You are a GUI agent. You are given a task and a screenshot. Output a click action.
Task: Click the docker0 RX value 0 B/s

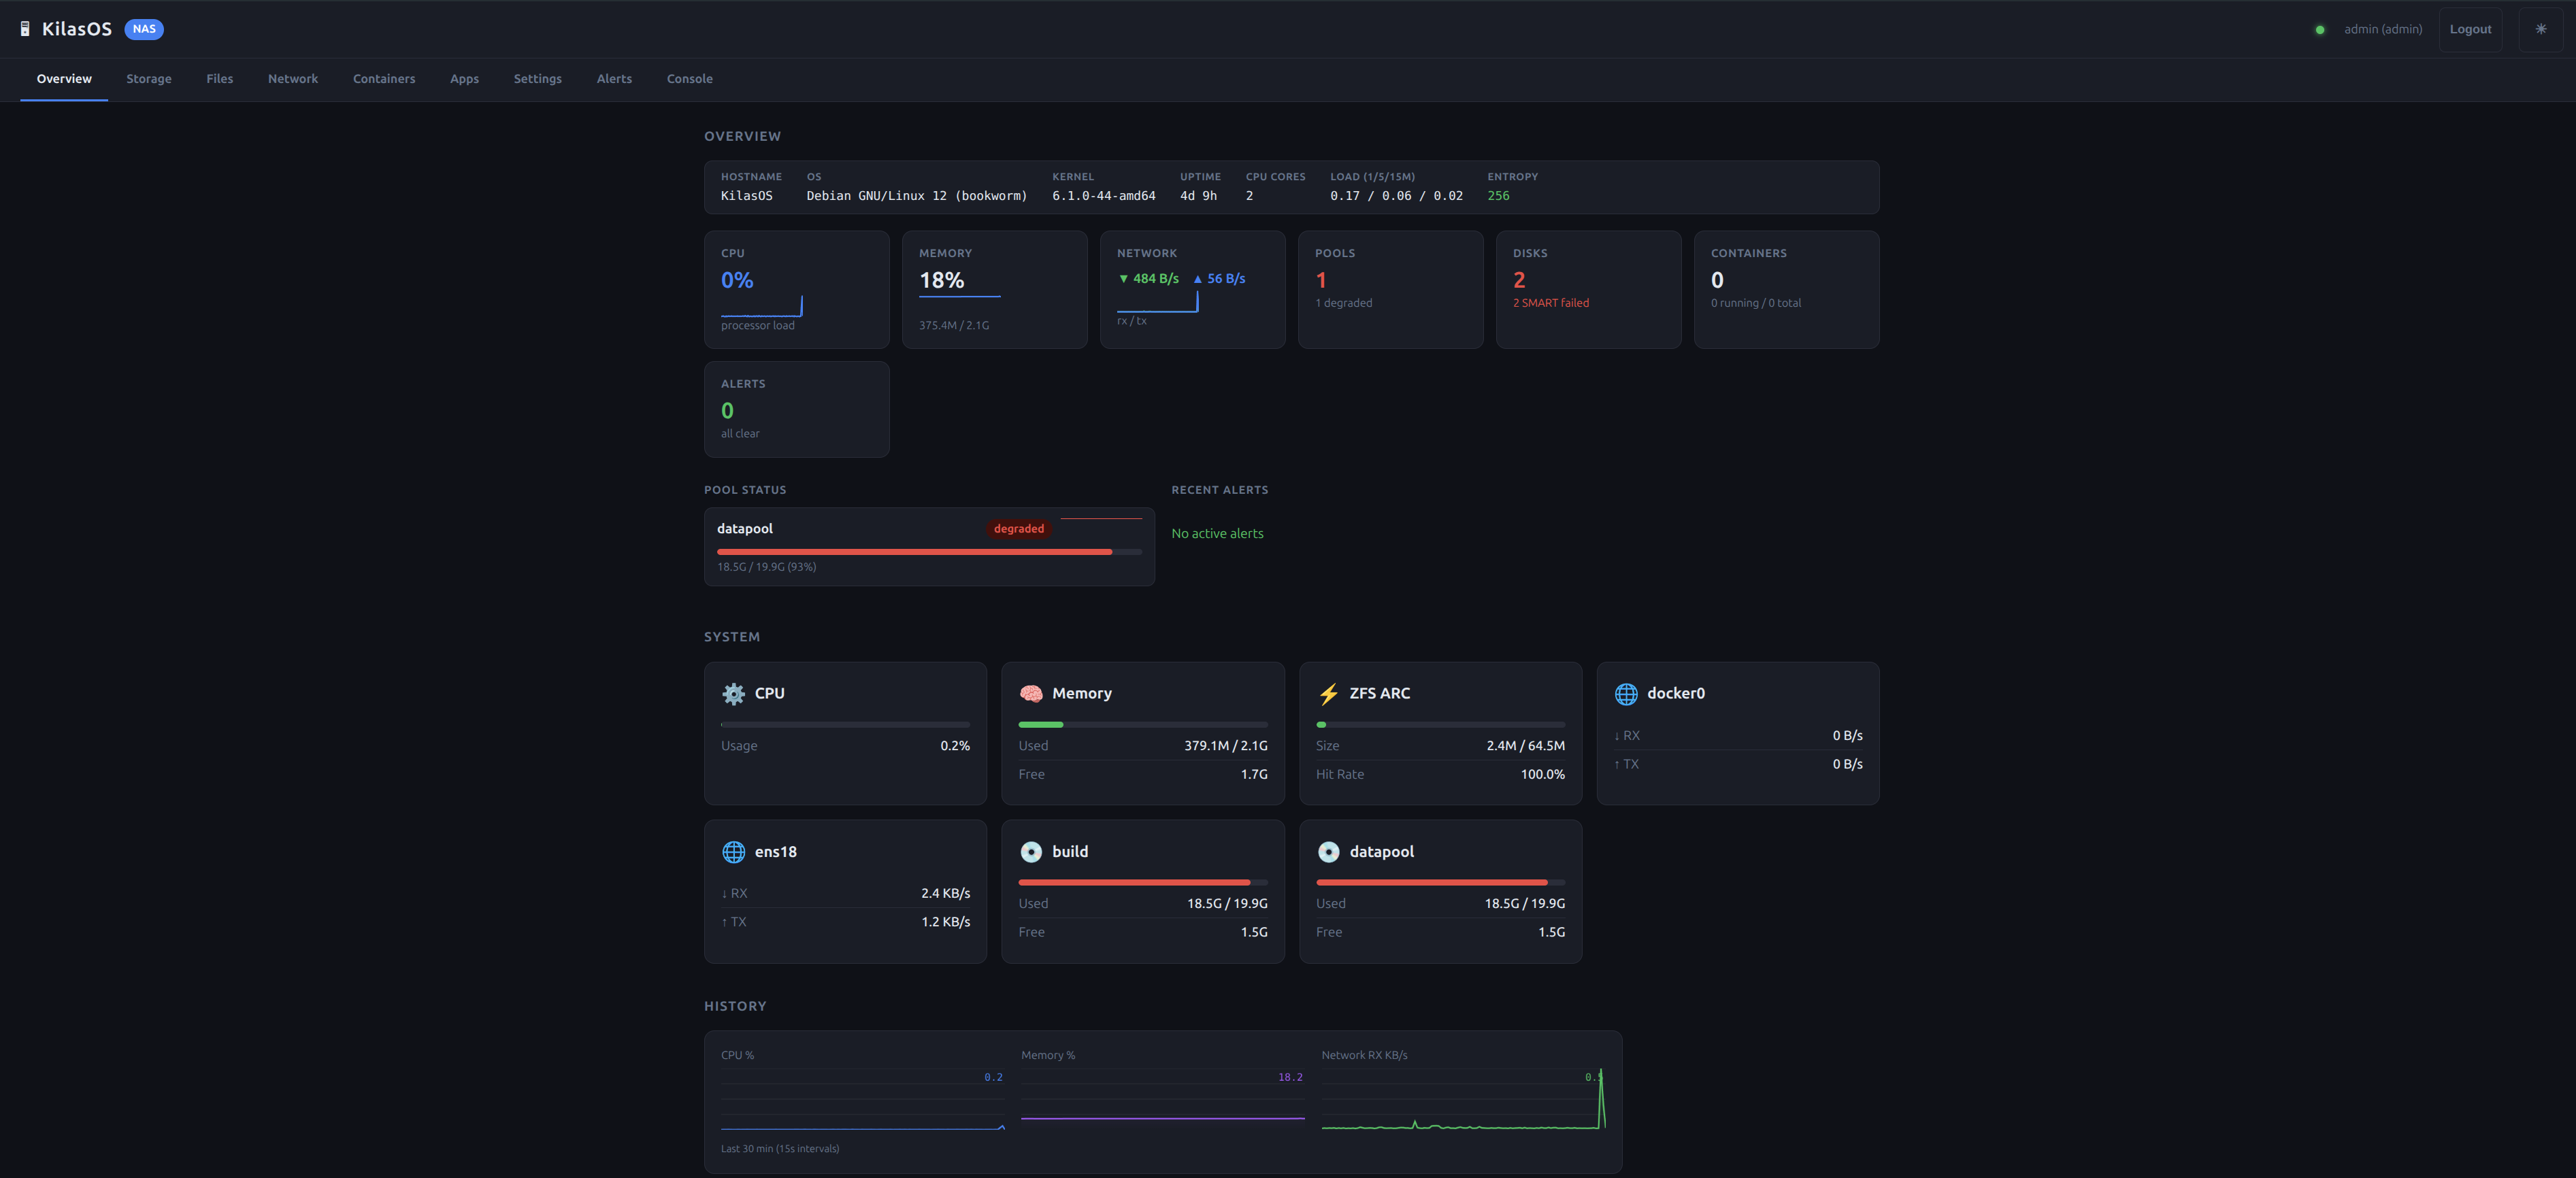[1847, 736]
